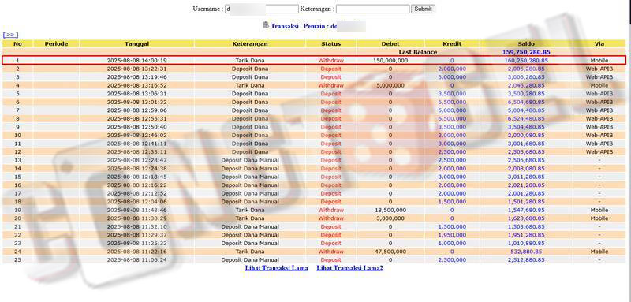Click the Submit button
This screenshot has height=302, width=631.
pyautogui.click(x=423, y=9)
